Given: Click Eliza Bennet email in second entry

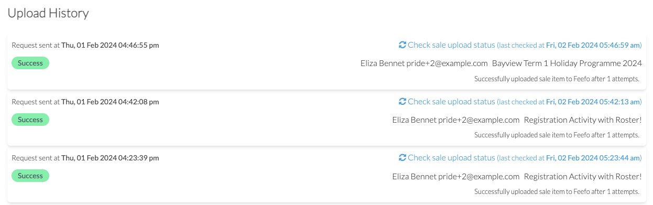Looking at the screenshot, I should pos(455,120).
